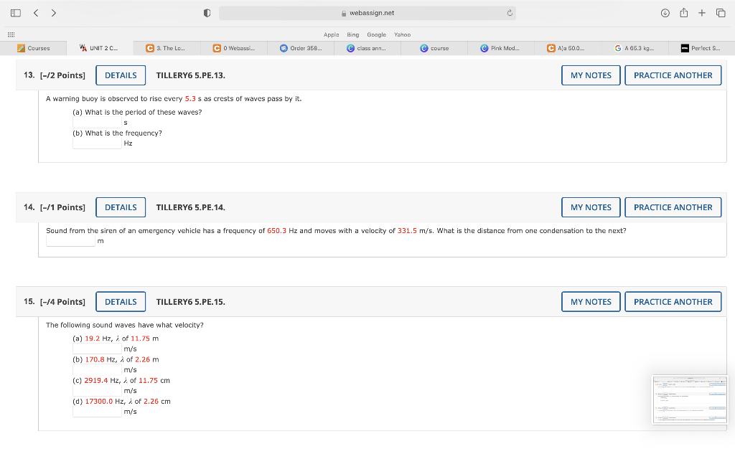Open the Yahoo shortcut

pyautogui.click(x=402, y=34)
